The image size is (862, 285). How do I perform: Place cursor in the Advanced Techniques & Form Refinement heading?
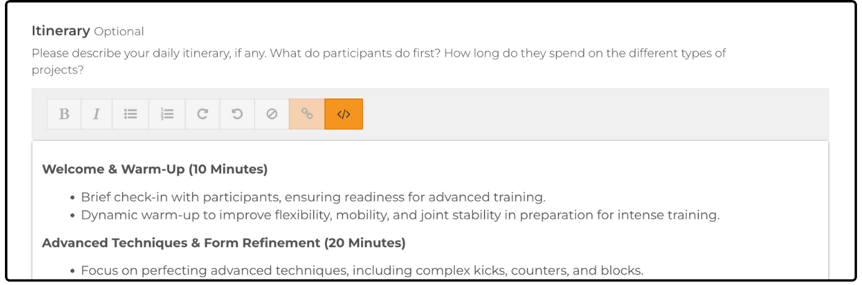coord(224,243)
